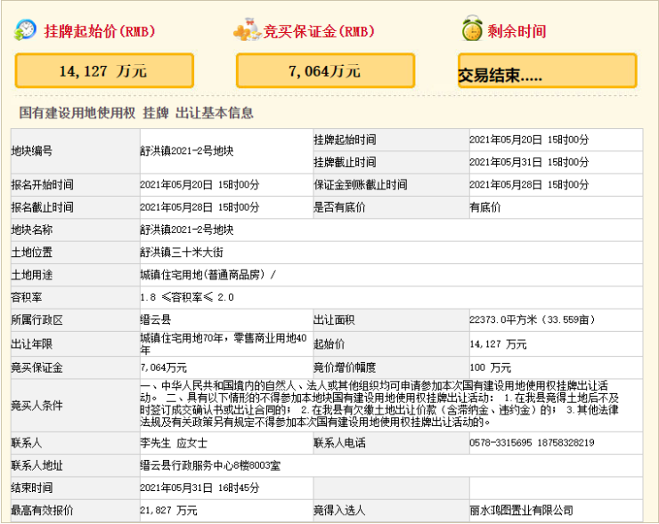The height and width of the screenshot is (524, 659).
Task: Click the 国有建设用地使用权 挂牌 出让基本信息 section title
Action: coord(136,114)
